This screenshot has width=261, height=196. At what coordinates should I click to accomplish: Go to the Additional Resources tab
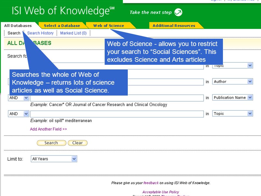pyautogui.click(x=174, y=26)
